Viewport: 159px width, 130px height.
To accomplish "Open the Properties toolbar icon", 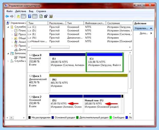I will pyautogui.click(x=46, y=16).
